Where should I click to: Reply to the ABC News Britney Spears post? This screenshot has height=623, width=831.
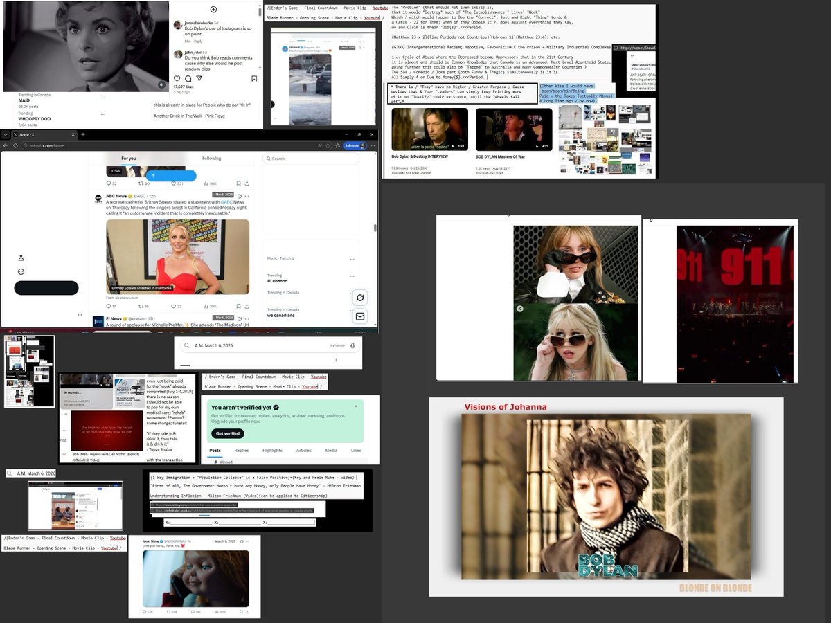(x=111, y=306)
